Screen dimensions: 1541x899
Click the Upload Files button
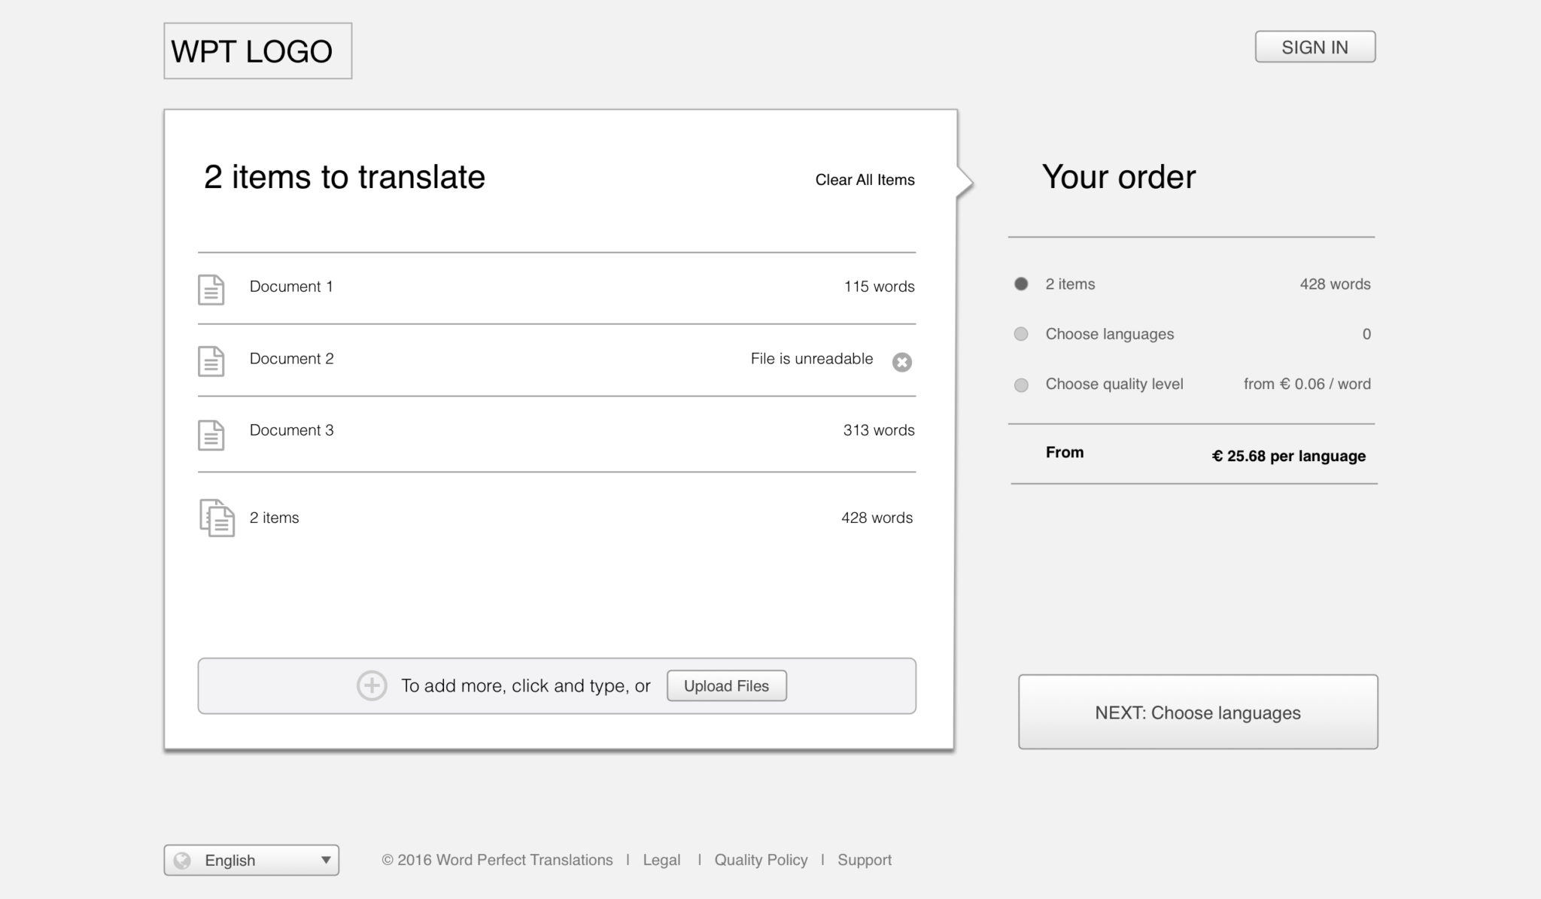coord(727,685)
